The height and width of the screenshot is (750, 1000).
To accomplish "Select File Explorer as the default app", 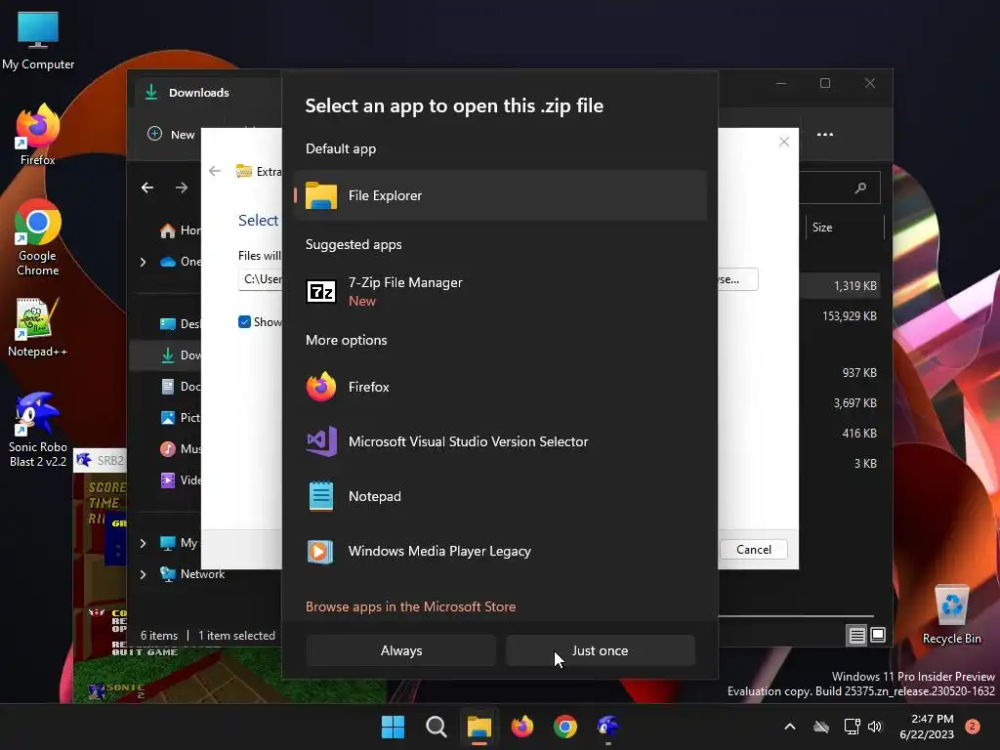I will point(500,195).
